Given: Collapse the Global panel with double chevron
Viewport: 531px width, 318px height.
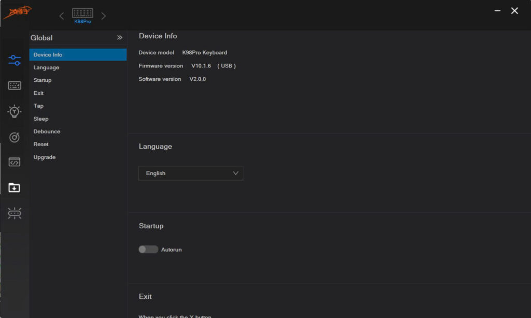Looking at the screenshot, I should (x=120, y=38).
